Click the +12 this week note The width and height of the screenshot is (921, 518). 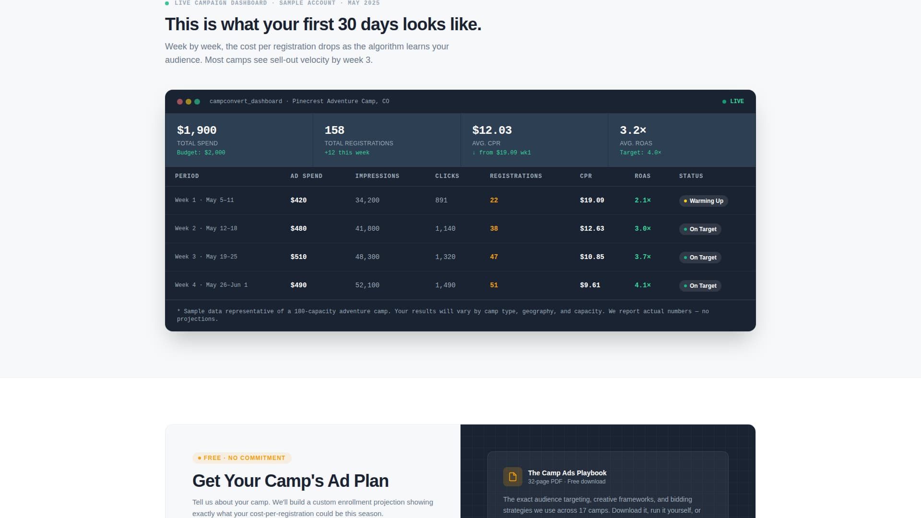[347, 153]
